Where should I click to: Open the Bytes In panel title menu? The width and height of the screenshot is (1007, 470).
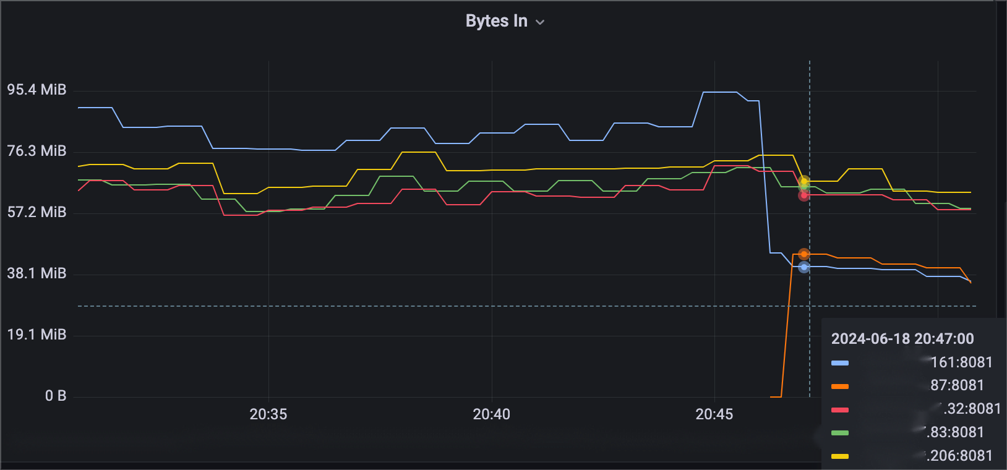click(x=496, y=21)
